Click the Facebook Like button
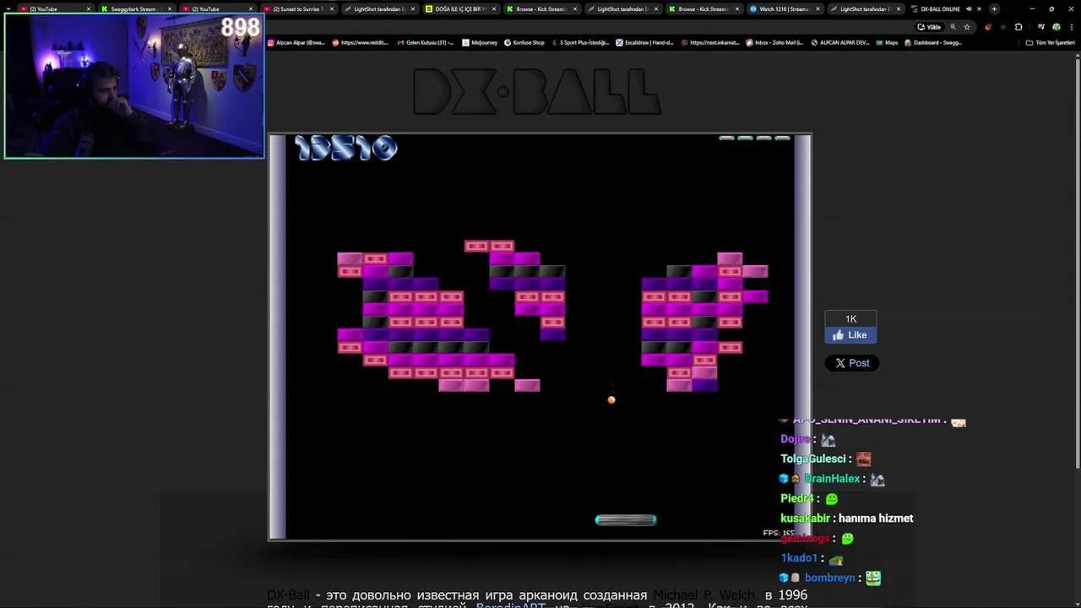1081x608 pixels. [x=850, y=335]
